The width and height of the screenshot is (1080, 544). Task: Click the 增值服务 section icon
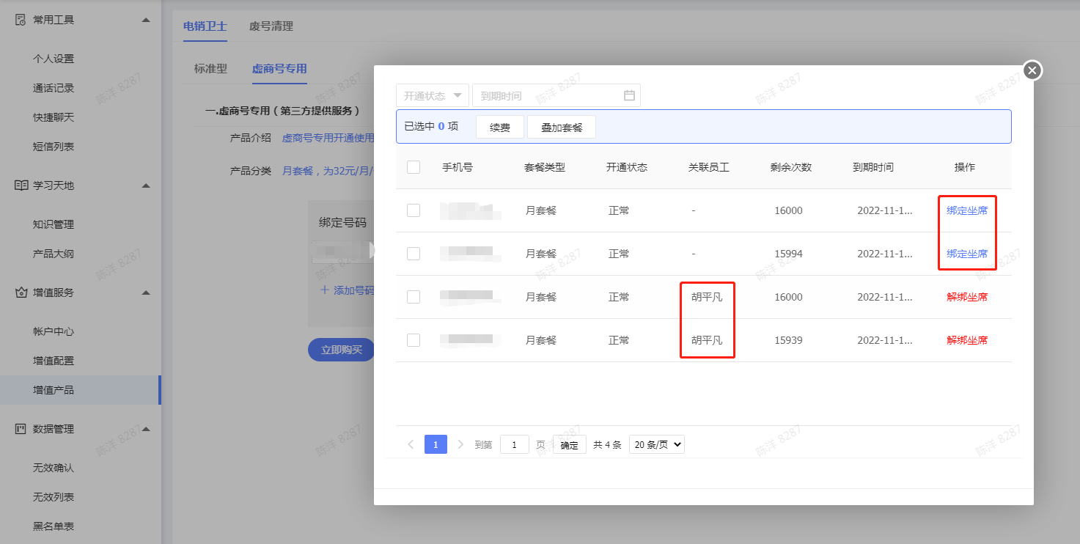coord(21,293)
